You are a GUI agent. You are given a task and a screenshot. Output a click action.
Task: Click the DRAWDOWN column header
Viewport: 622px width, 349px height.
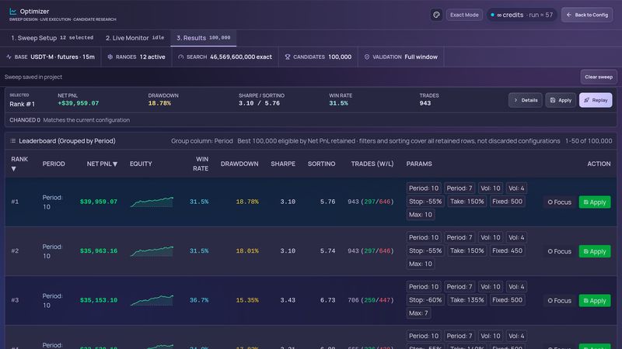pyautogui.click(x=239, y=164)
